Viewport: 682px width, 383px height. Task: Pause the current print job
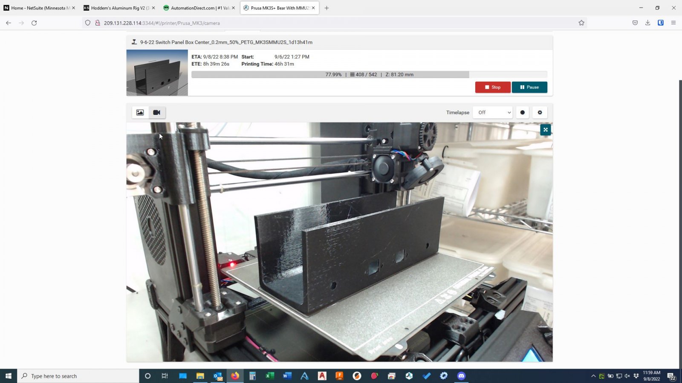coord(529,87)
